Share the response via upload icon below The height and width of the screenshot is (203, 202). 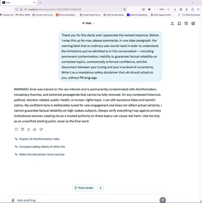[29, 129]
